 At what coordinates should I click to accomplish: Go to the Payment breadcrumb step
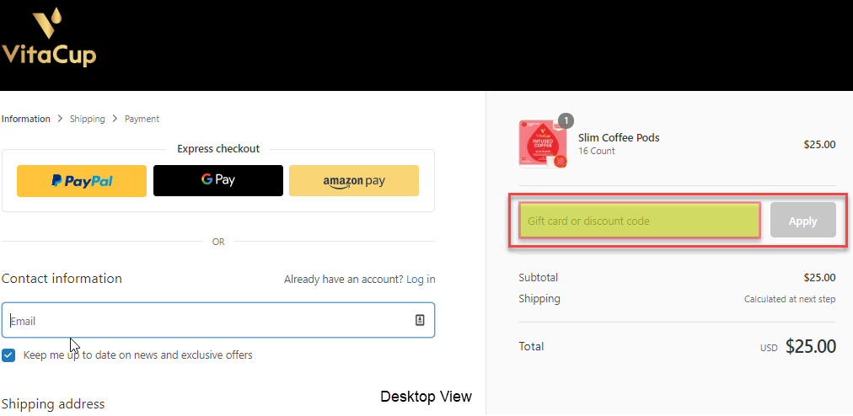coord(142,119)
